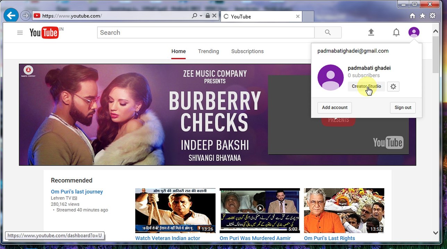The image size is (447, 249).
Task: Open the browser Favorites star
Action: pyautogui.click(x=422, y=16)
